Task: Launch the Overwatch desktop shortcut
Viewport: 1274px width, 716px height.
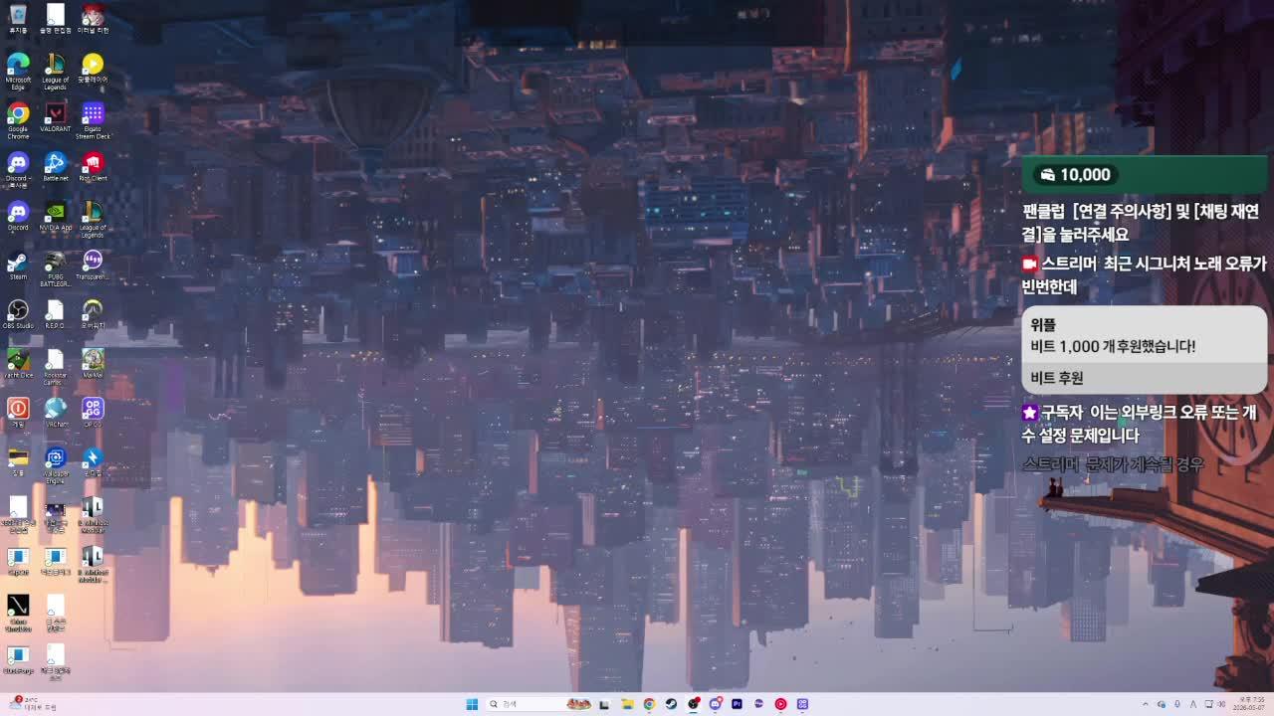Action: [93, 314]
